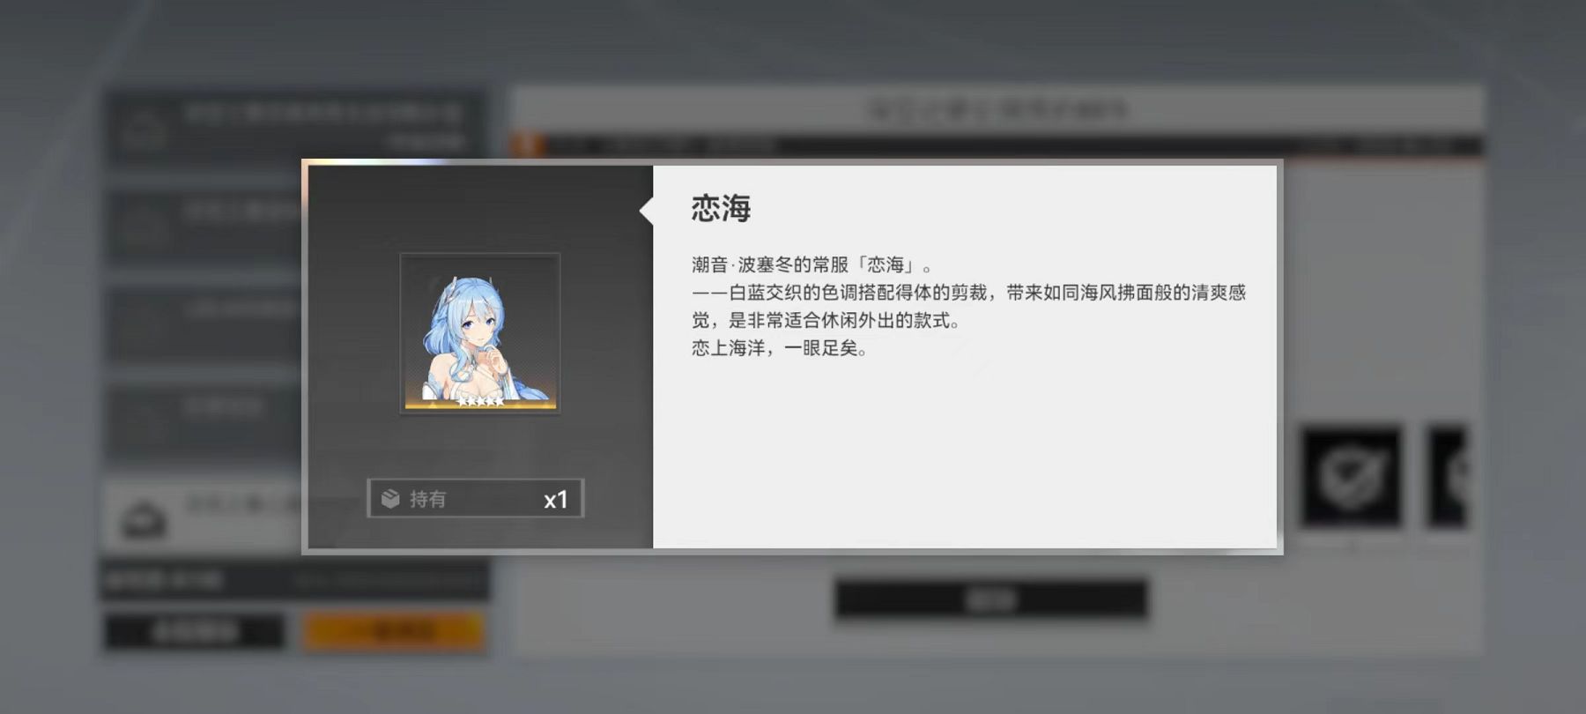Click the blurred shield checkmark reward icon
The image size is (1586, 714).
tap(1352, 477)
